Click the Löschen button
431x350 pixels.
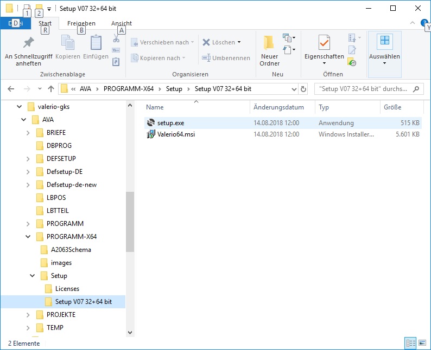coord(221,42)
